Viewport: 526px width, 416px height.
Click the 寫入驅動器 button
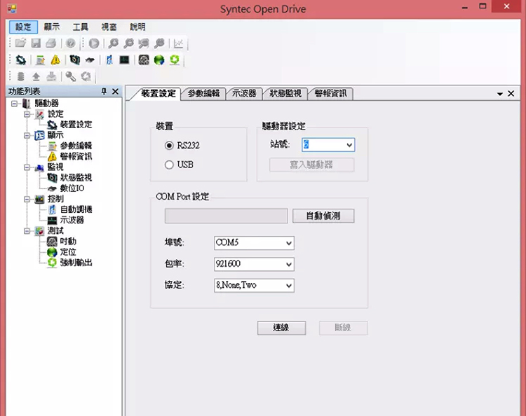pyautogui.click(x=311, y=165)
